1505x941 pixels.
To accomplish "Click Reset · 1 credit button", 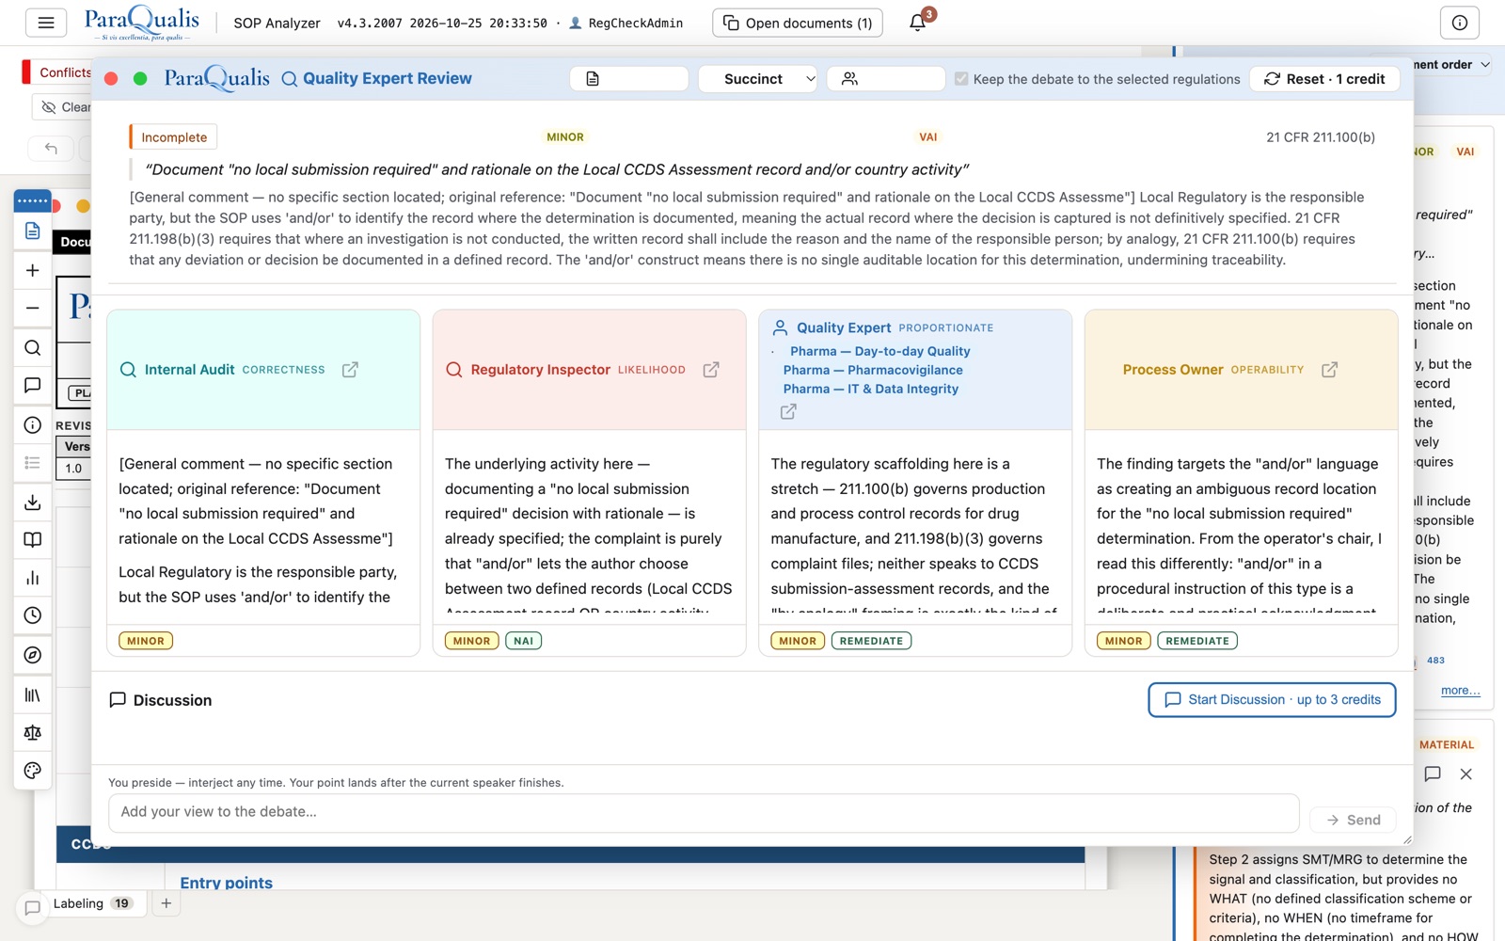I will click(x=1324, y=79).
